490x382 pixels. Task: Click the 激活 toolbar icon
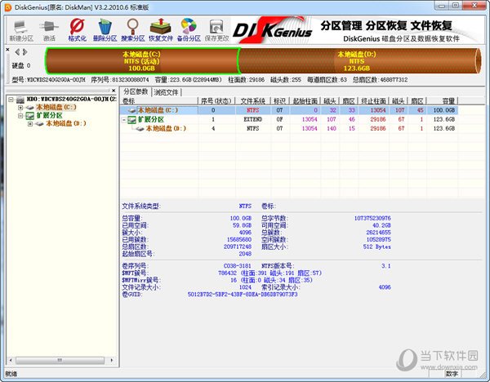click(x=49, y=30)
